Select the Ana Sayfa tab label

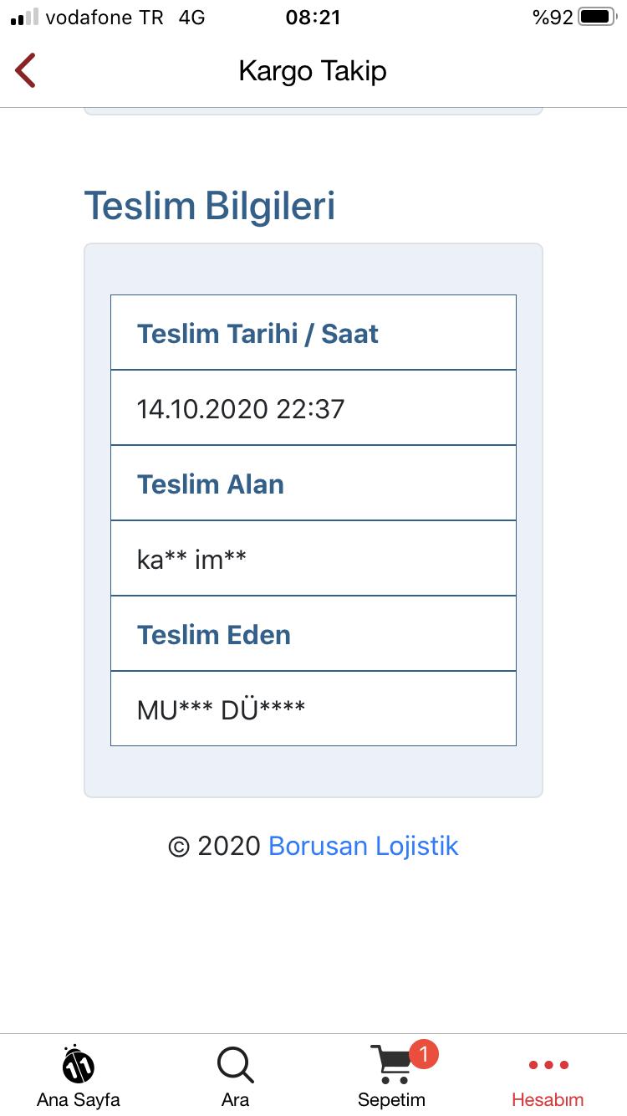79,1099
